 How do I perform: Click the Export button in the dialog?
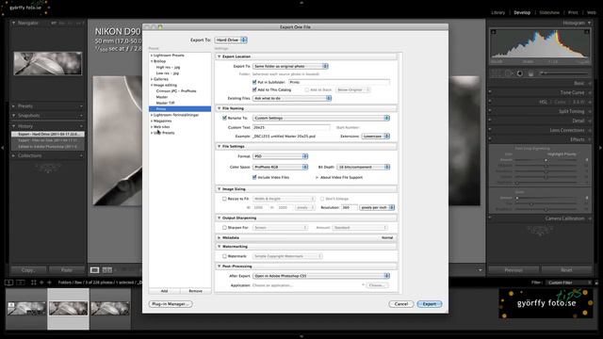(x=430, y=303)
